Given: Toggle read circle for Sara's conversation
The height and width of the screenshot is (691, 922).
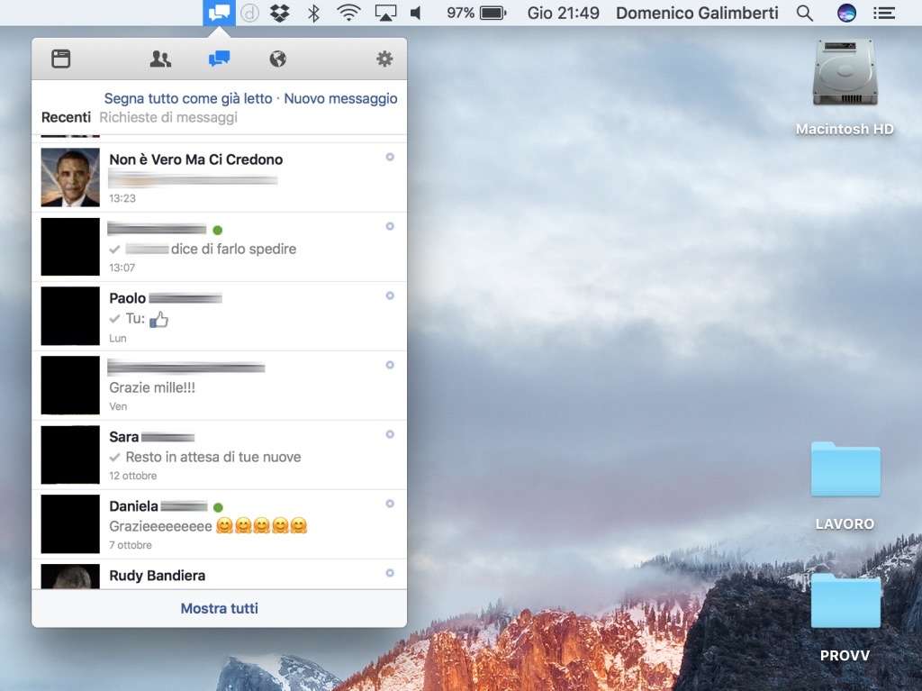Looking at the screenshot, I should pyautogui.click(x=390, y=434).
